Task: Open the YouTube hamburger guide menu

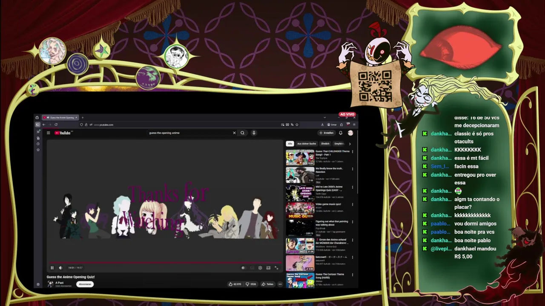Action: click(49, 133)
